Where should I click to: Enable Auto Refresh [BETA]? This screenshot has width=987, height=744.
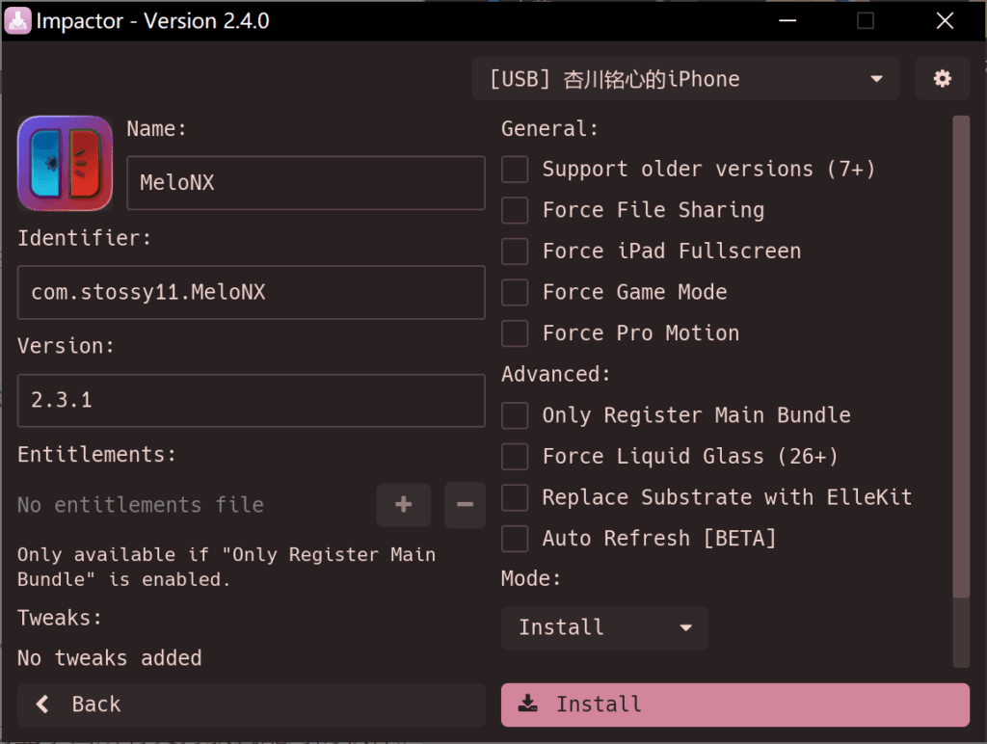point(515,539)
